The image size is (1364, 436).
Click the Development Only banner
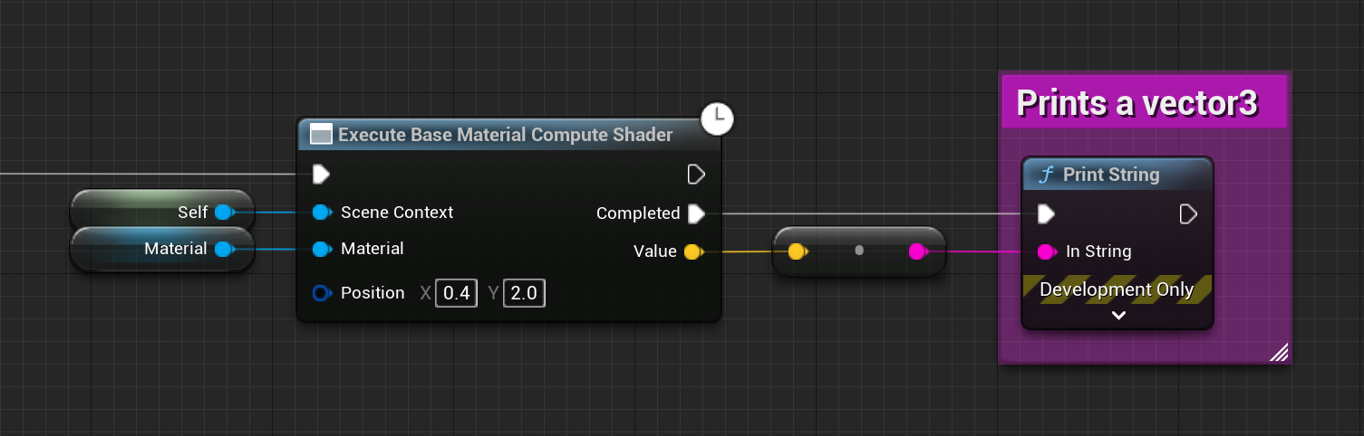point(1117,289)
